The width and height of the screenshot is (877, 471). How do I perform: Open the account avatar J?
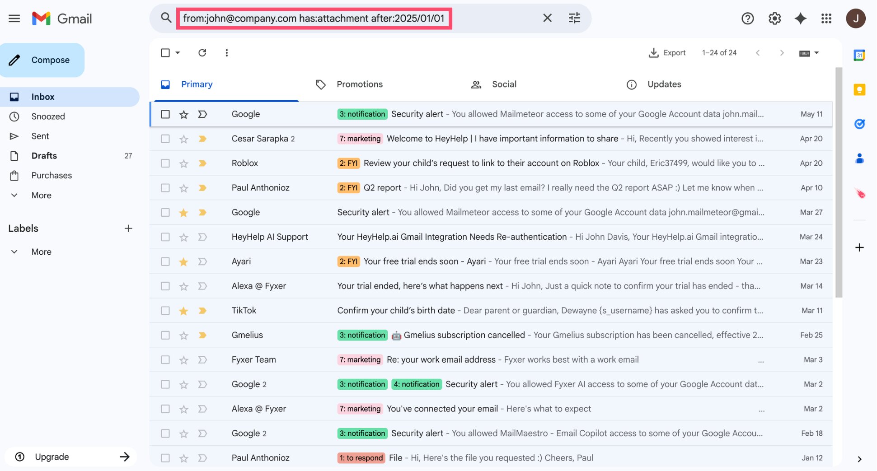coord(856,19)
